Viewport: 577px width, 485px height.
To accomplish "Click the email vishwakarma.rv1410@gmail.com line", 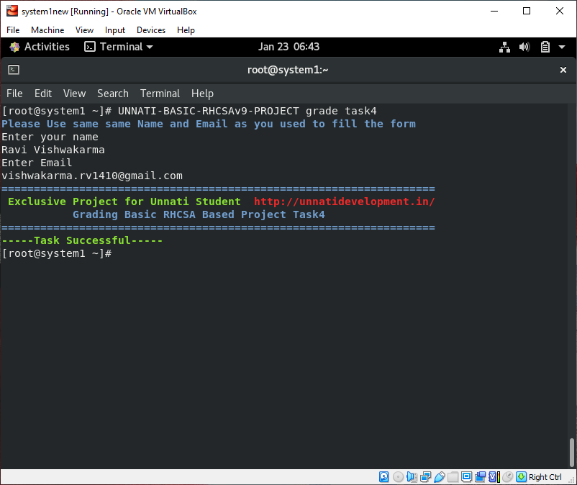I will coord(92,176).
